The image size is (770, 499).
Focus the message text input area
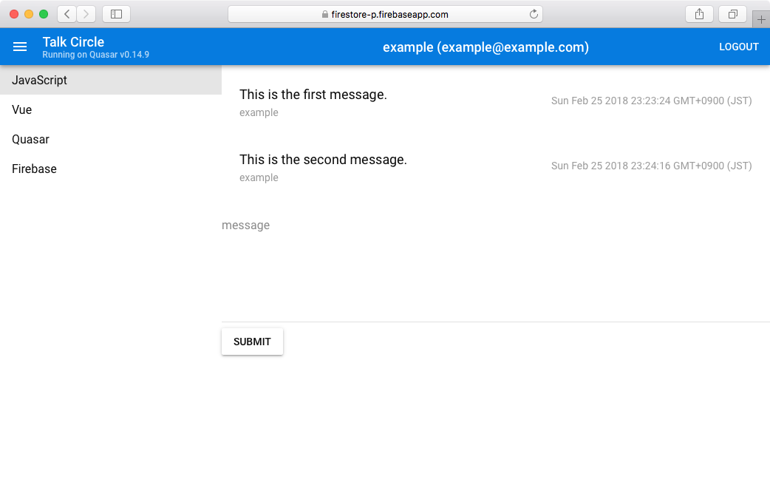pos(496,268)
